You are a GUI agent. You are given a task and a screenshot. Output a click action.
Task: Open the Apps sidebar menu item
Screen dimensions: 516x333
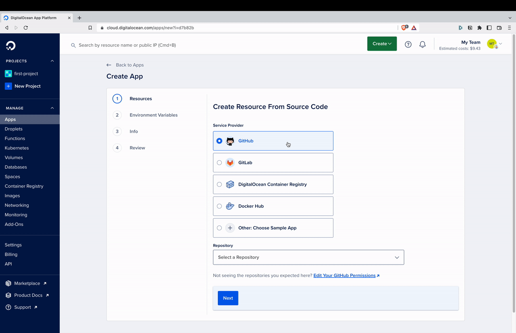point(10,119)
